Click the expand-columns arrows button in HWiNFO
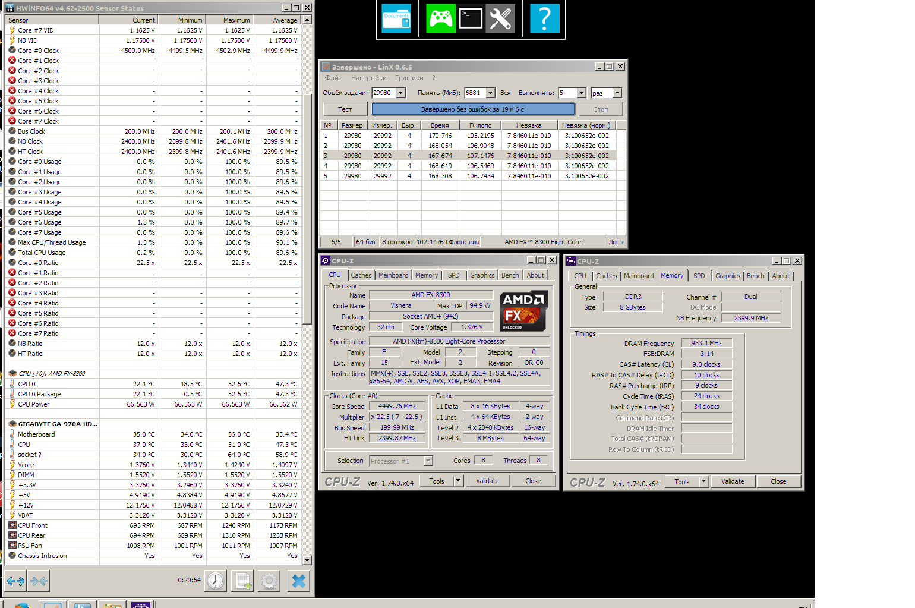The width and height of the screenshot is (915, 608). click(x=15, y=581)
